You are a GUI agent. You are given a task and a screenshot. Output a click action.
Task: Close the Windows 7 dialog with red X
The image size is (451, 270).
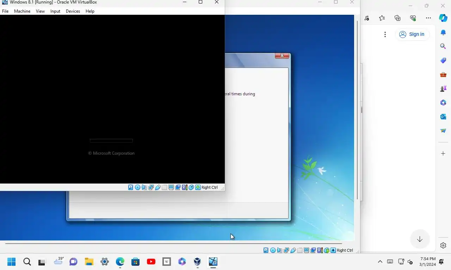[282, 56]
